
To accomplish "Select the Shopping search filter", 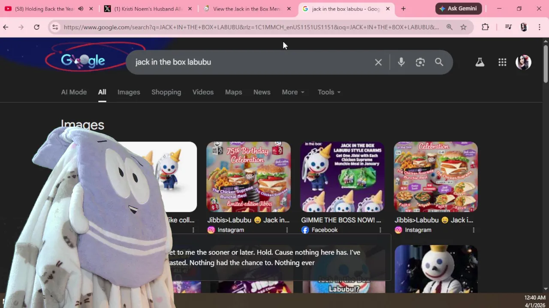I will [x=166, y=92].
